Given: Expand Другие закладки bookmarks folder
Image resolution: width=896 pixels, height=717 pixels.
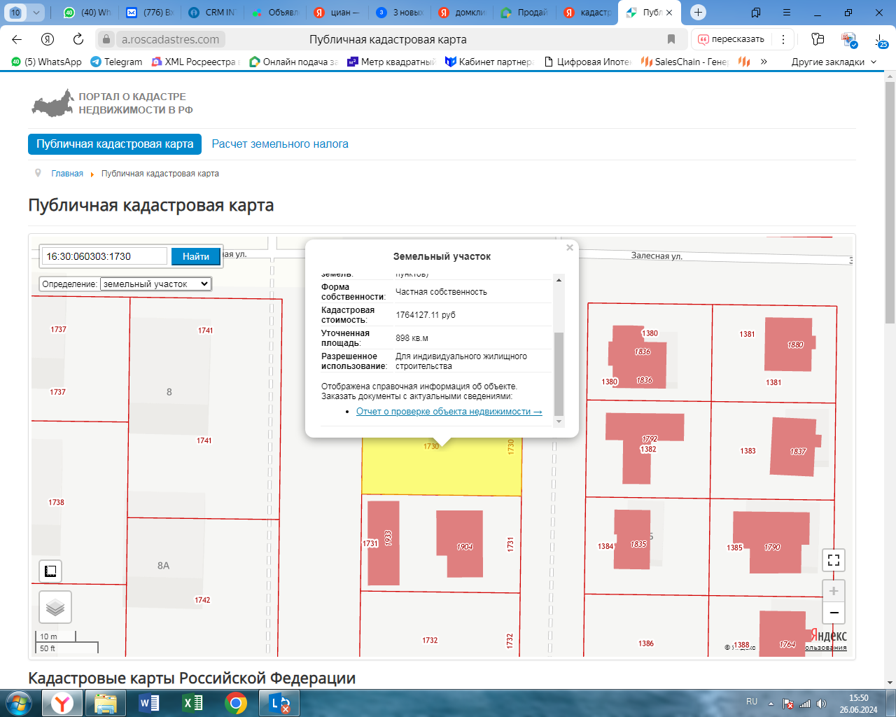Looking at the screenshot, I should pyautogui.click(x=833, y=62).
